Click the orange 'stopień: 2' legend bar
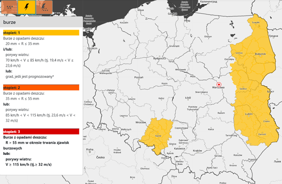The width and height of the screenshot is (282, 184). (41, 87)
